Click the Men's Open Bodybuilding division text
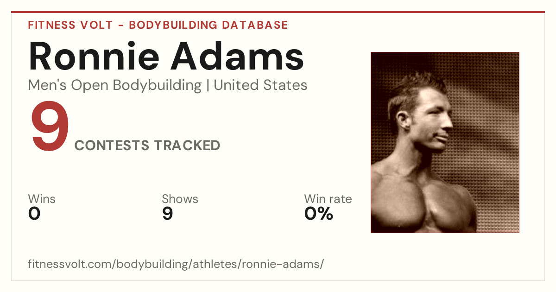Viewport: 556px width, 292px height. point(115,85)
